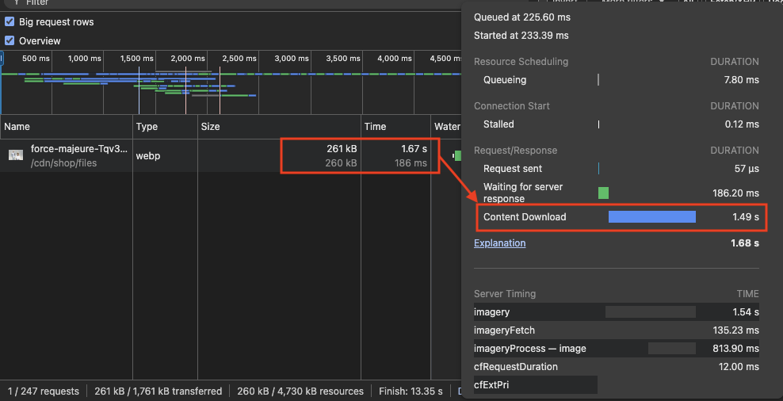Click the 1.68 s total time value

click(x=745, y=243)
